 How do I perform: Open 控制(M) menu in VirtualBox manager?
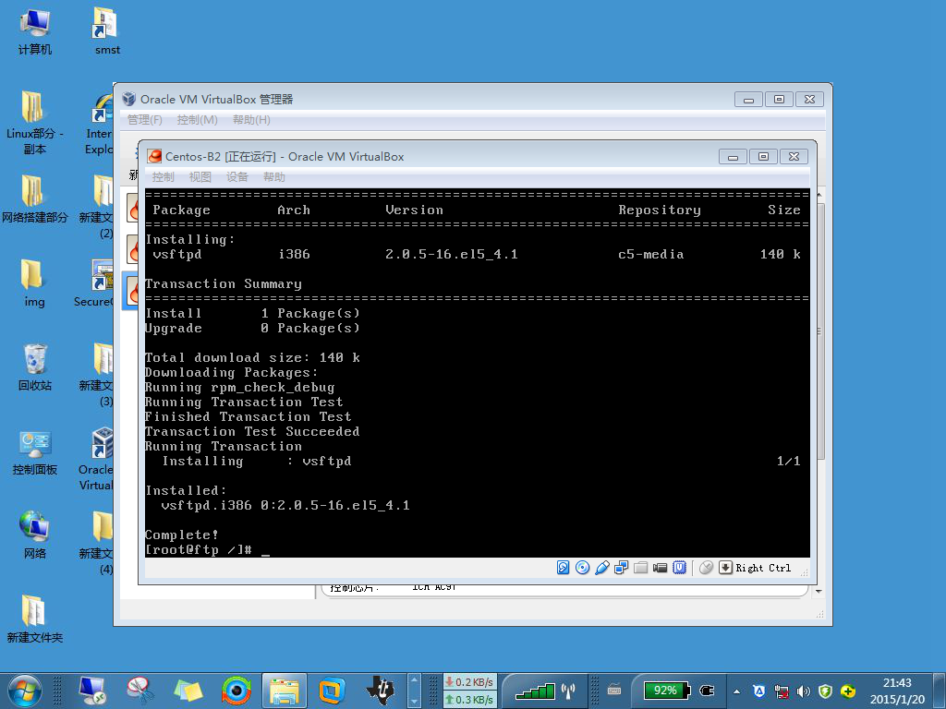(x=198, y=119)
